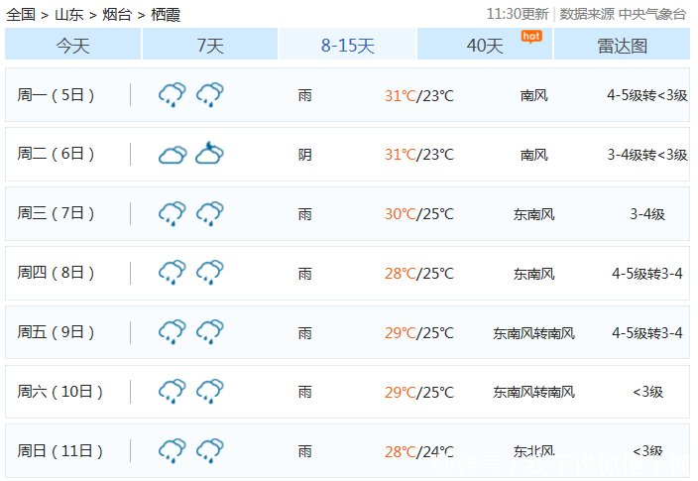Viewport: 698px width, 481px height.
Task: Switch to the 今天 tab
Action: click(73, 44)
